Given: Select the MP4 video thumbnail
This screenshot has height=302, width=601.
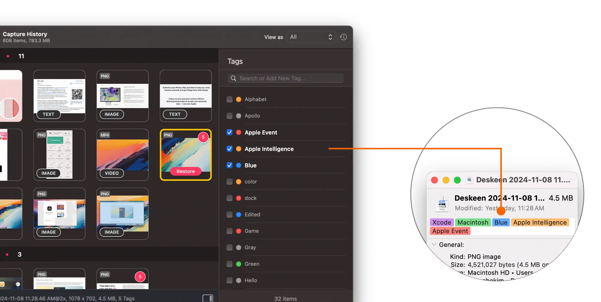Looking at the screenshot, I should (x=123, y=155).
